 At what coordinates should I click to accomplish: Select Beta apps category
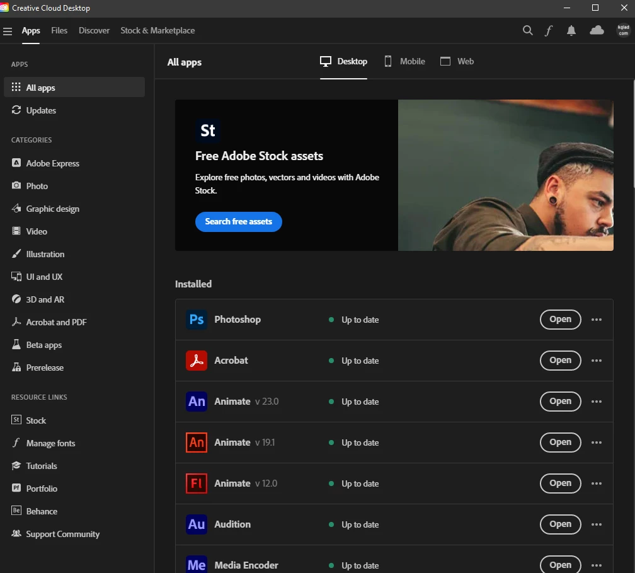point(74,345)
